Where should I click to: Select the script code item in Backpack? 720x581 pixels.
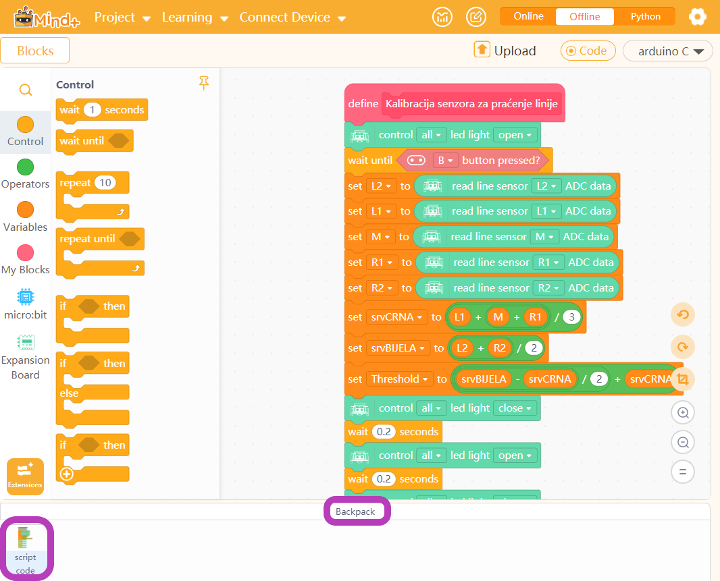[x=25, y=549]
